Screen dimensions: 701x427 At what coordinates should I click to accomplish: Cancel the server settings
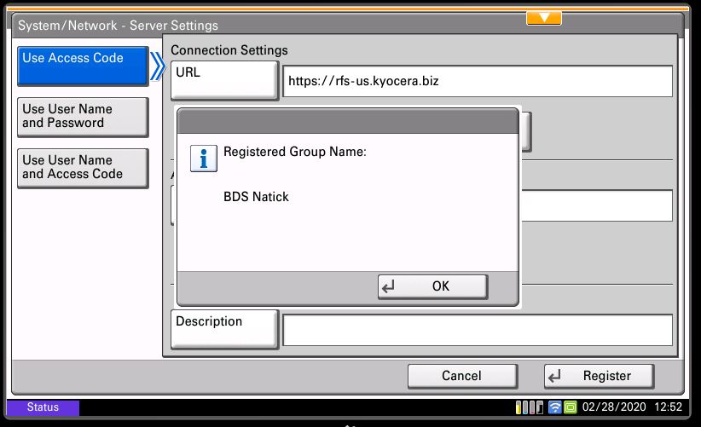pos(462,376)
